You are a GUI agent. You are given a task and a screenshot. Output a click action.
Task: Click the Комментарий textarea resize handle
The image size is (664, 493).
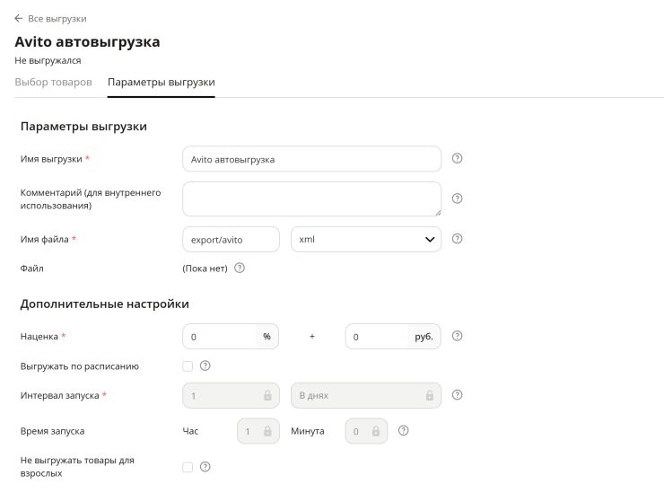click(438, 213)
